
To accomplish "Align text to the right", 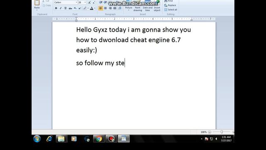I will click(110, 8).
